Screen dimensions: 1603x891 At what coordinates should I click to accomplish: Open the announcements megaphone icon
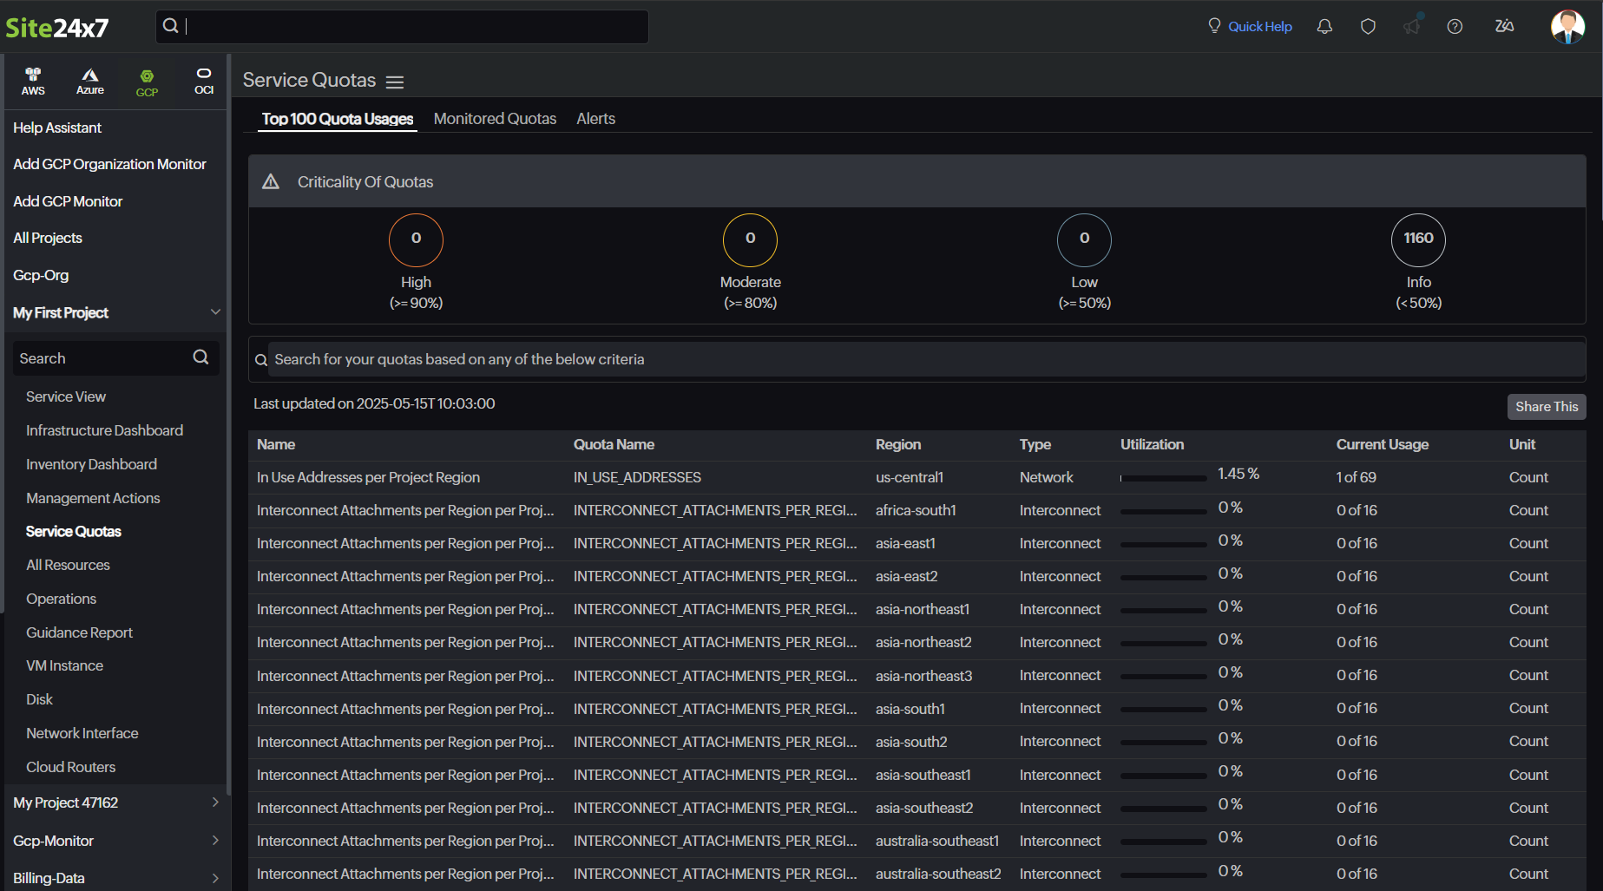[x=1412, y=27]
